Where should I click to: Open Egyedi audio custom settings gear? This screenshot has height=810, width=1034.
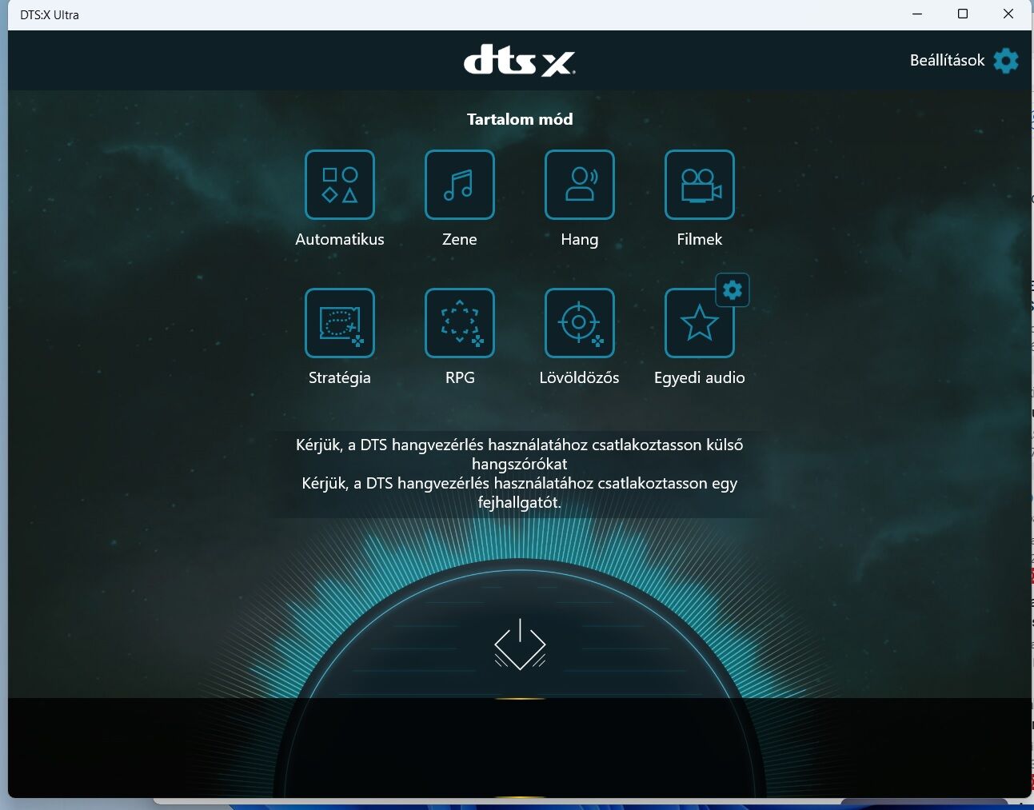pyautogui.click(x=733, y=290)
